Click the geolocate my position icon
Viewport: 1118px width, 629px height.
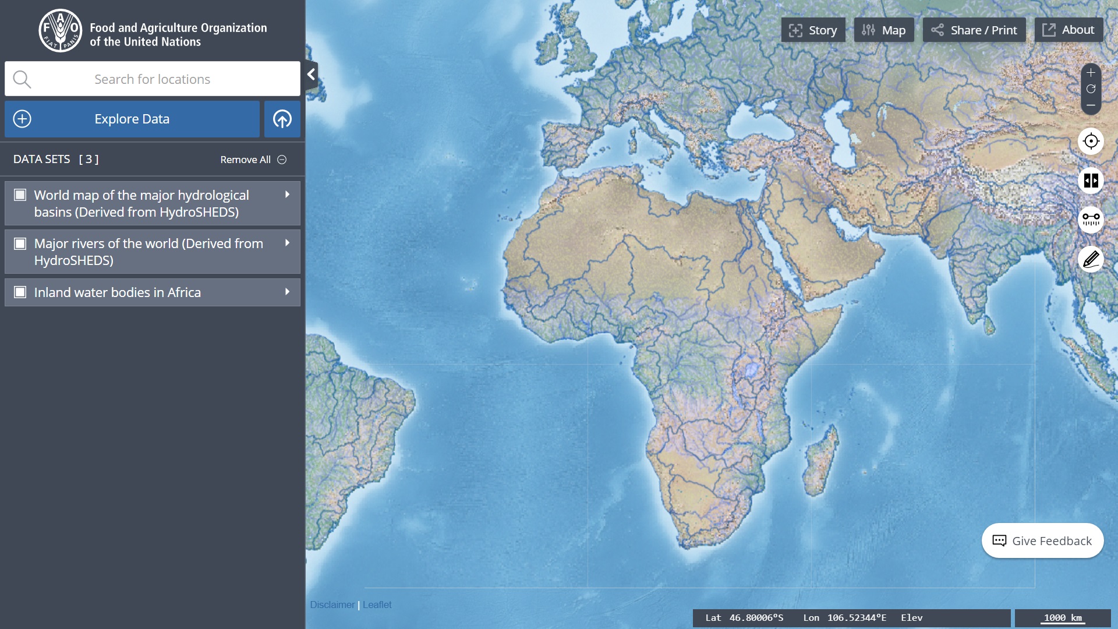pyautogui.click(x=1091, y=141)
